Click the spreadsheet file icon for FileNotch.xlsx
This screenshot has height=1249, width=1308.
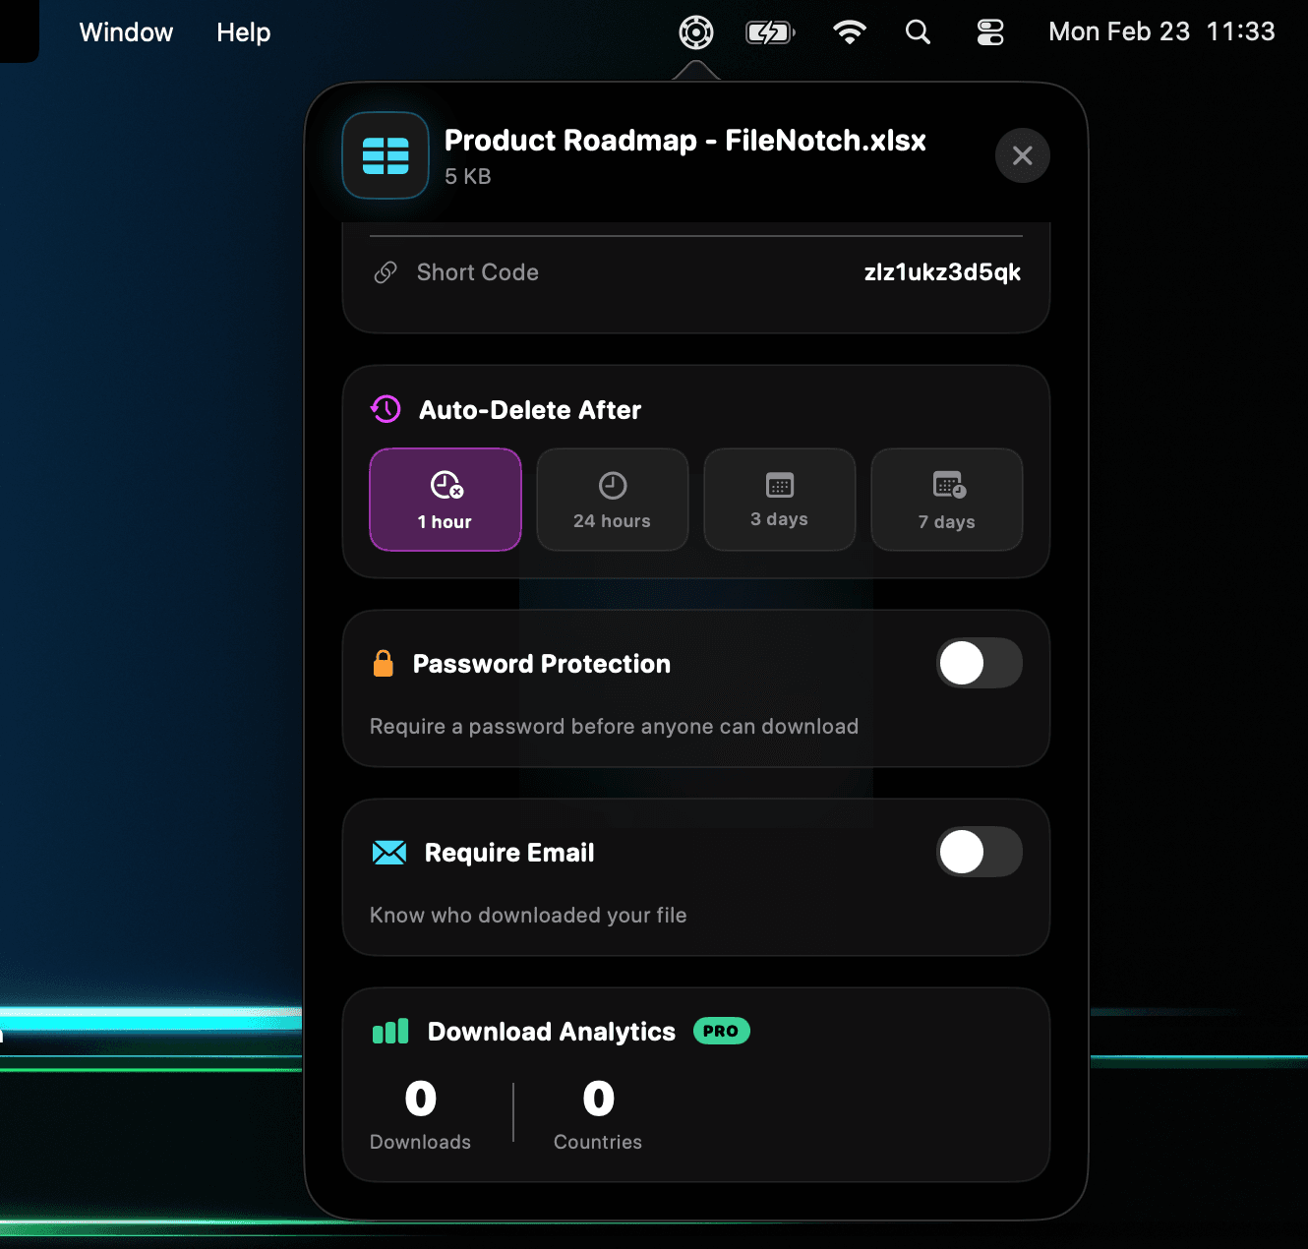(x=386, y=155)
